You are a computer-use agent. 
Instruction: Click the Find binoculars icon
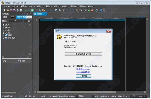pos(64,10)
